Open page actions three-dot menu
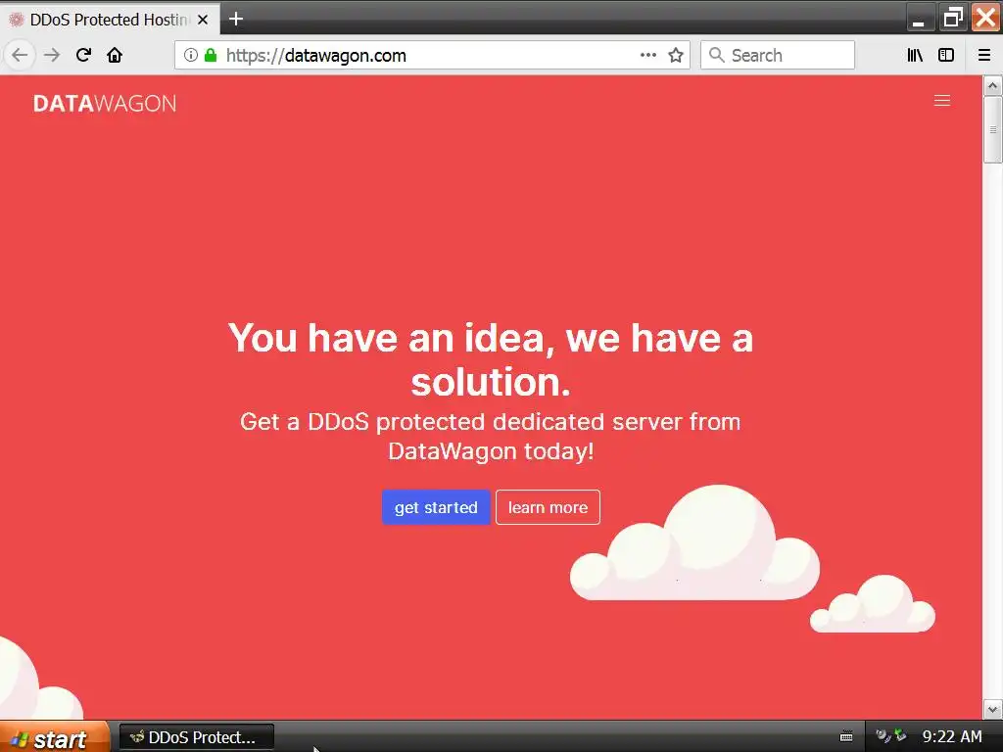This screenshot has width=1003, height=752. tap(648, 55)
